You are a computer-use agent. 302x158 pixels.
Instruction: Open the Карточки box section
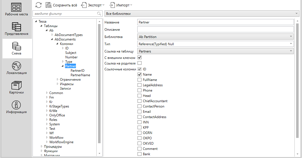pyautogui.click(x=16, y=87)
